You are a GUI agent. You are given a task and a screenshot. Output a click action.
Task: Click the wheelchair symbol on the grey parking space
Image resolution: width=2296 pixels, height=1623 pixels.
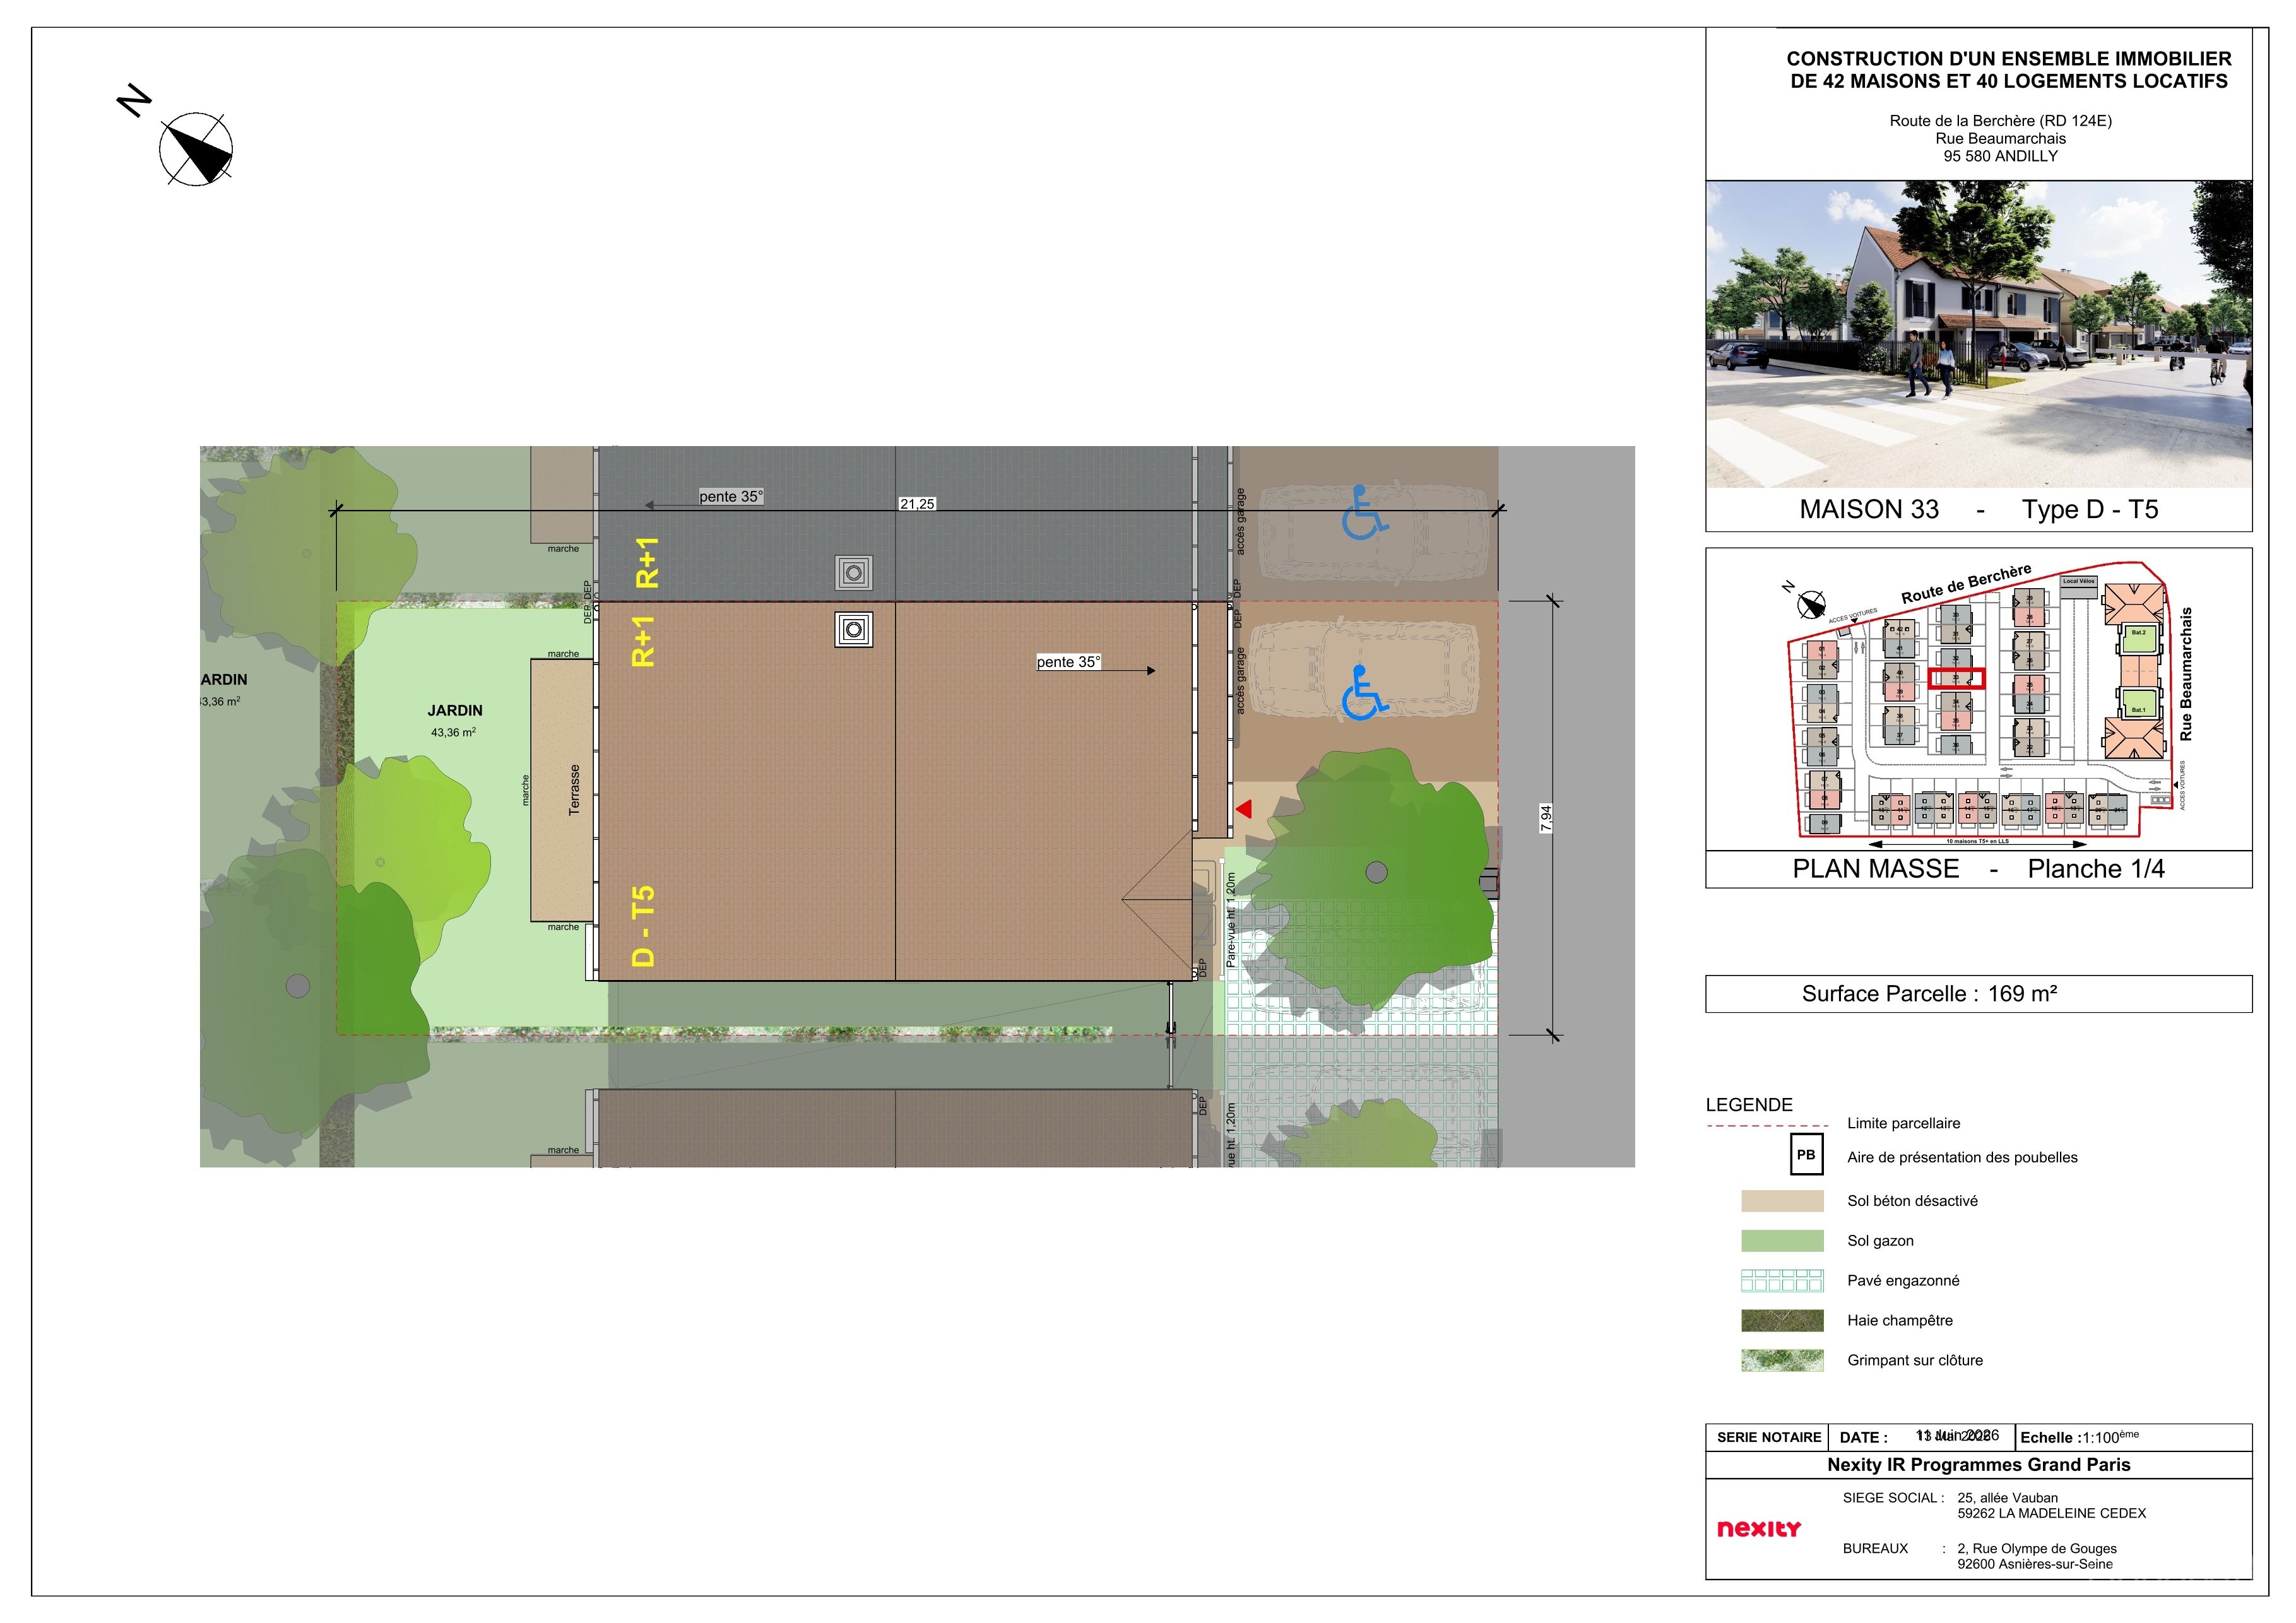point(1364,513)
